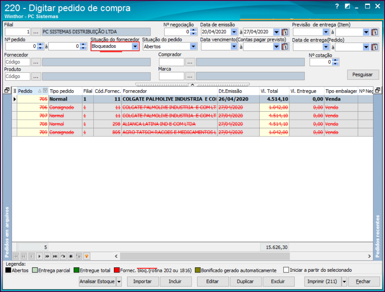Open Analisar Estoque dropdown arrow
This screenshot has width=385, height=292.
tap(119, 282)
